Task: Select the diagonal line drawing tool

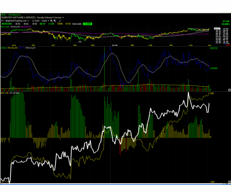Action: click(60, 21)
